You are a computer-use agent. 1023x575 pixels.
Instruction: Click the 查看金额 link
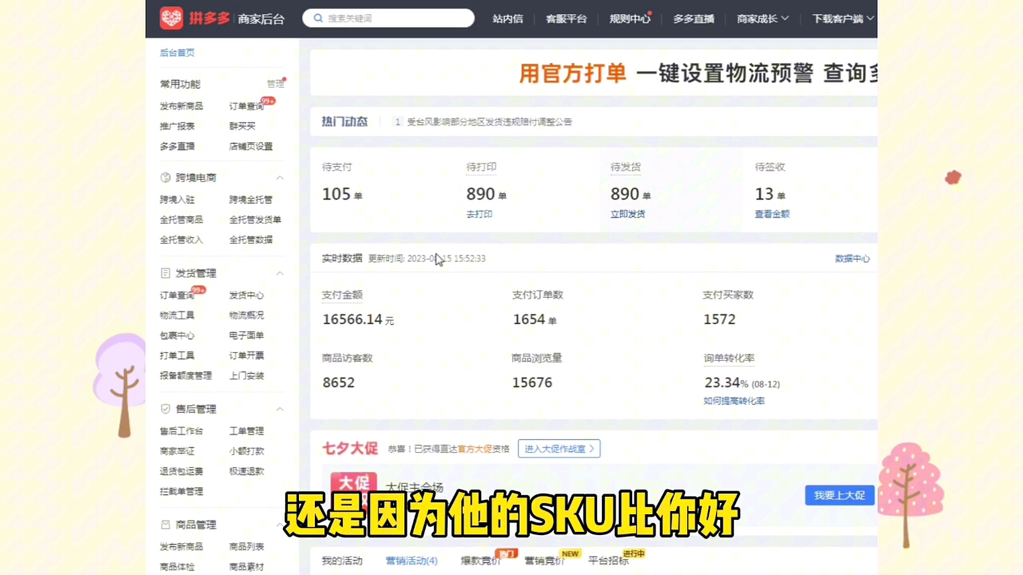(x=772, y=214)
